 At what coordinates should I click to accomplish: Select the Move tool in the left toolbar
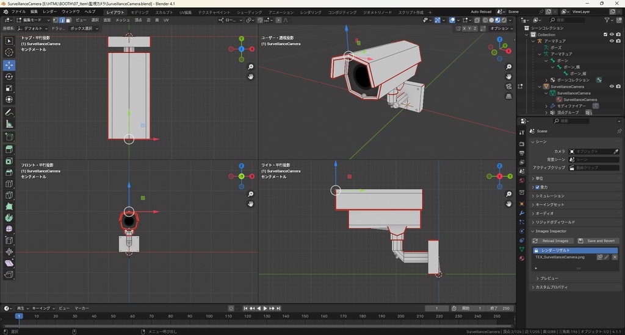9,65
